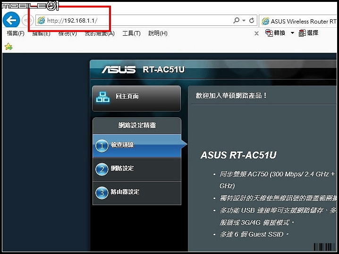Open the 工具(T) menu
The height and width of the screenshot is (254, 339).
coord(131,33)
